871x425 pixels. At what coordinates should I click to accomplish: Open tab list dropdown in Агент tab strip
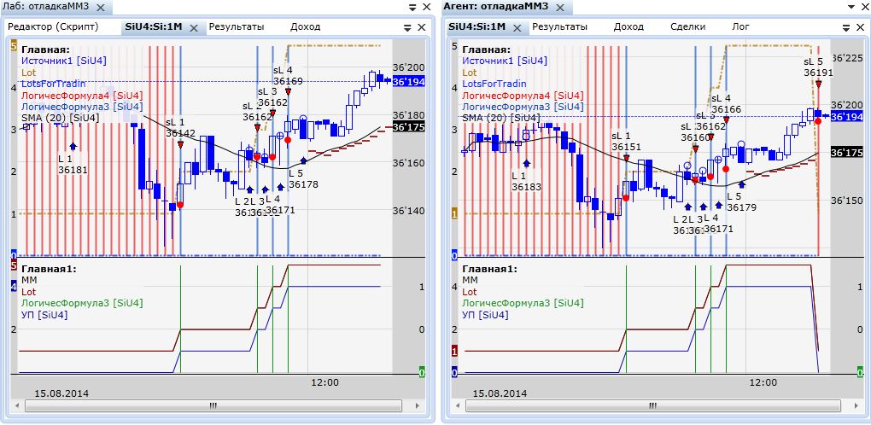coord(846,27)
